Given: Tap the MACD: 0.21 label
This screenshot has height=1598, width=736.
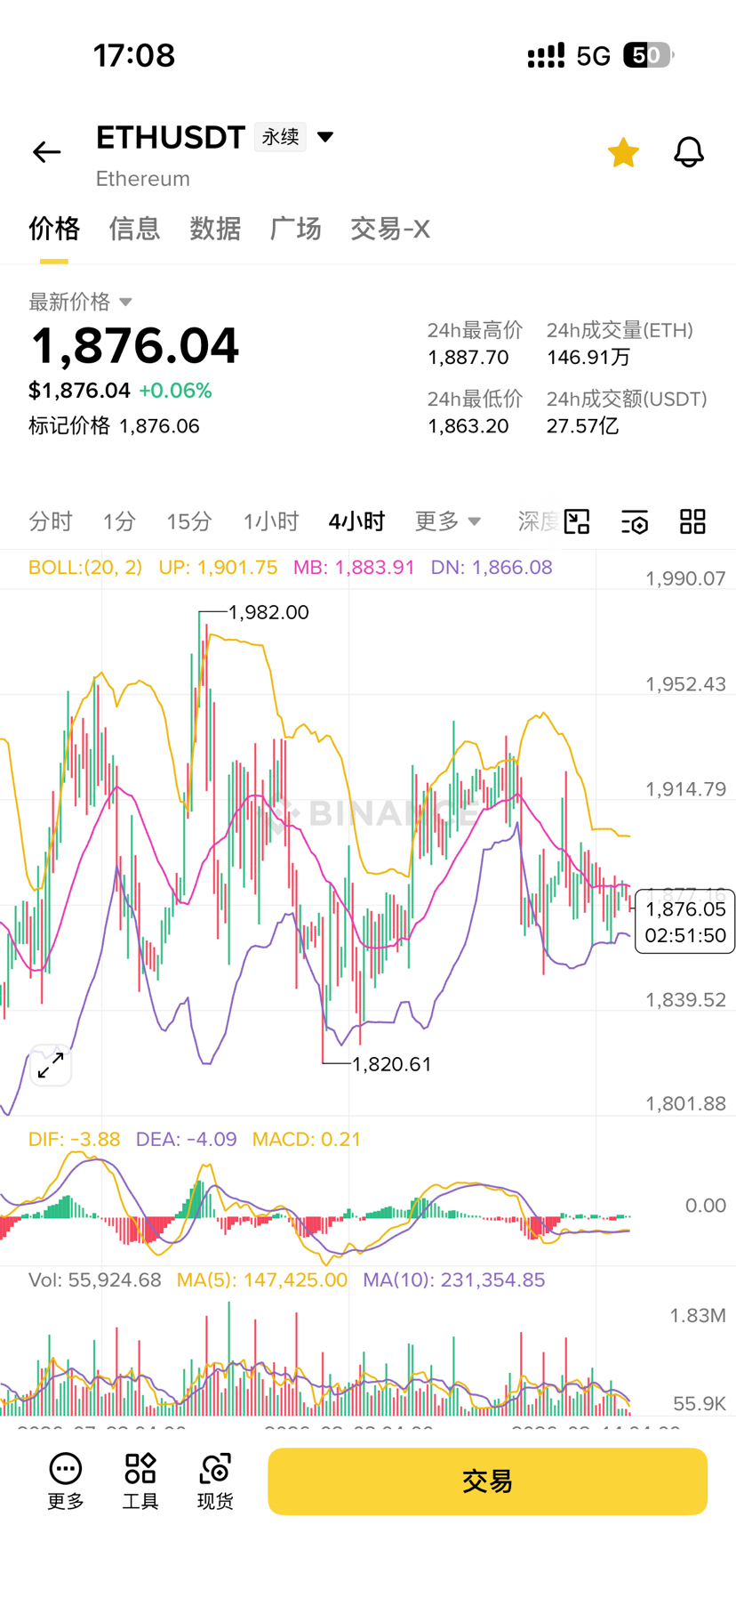Looking at the screenshot, I should point(307,1140).
